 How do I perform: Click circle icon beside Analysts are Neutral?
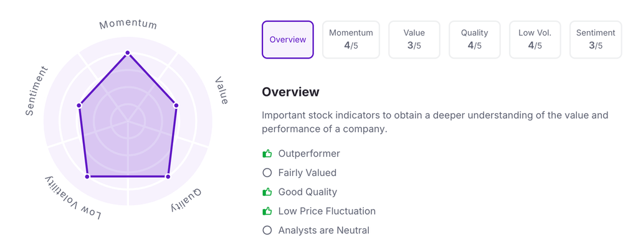pos(267,230)
